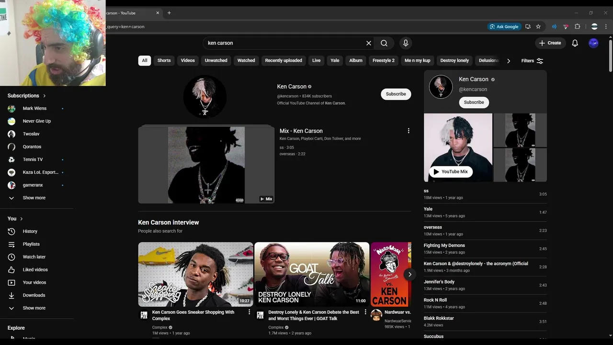This screenshot has height=345, width=613.
Task: Click the Complex channel avatar under Sneaker Shopping
Action: pos(144,315)
